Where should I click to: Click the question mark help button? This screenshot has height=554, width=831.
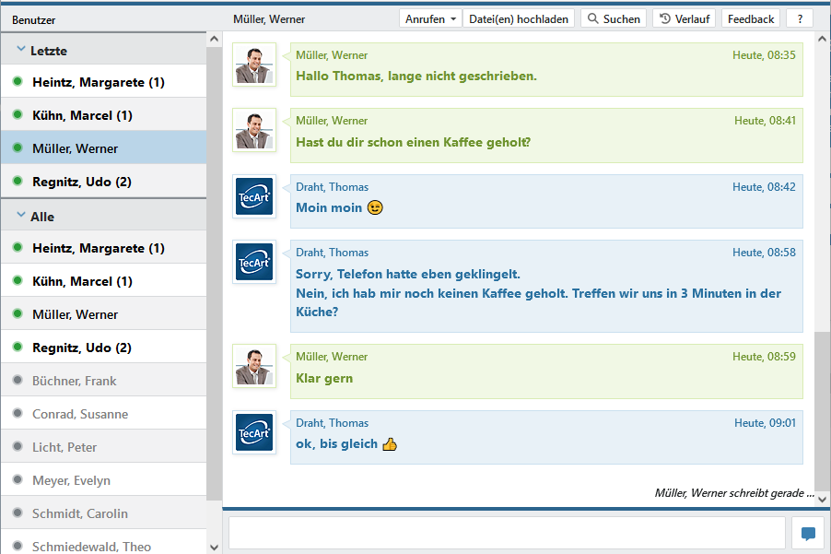tap(800, 18)
